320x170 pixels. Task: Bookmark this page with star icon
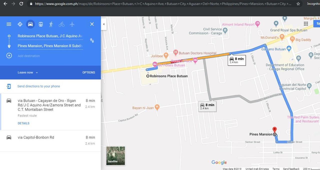[298, 4]
